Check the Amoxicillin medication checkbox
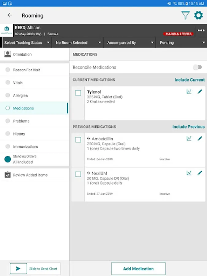Viewport: 207px width, 276px height. [x=78, y=140]
